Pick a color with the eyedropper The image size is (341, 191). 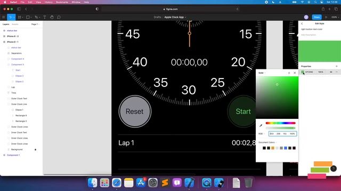[x=261, y=126]
